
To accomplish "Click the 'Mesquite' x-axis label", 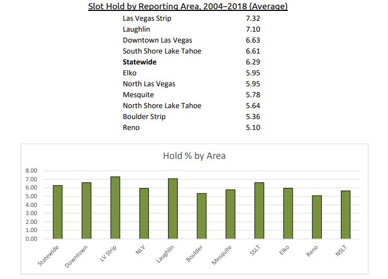I will [x=222, y=255].
